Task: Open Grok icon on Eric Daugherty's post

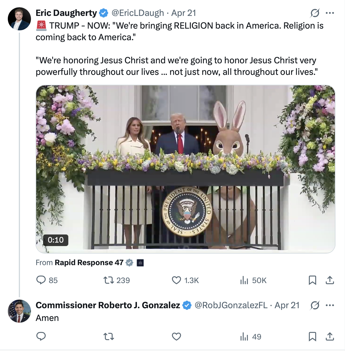Action: click(315, 13)
